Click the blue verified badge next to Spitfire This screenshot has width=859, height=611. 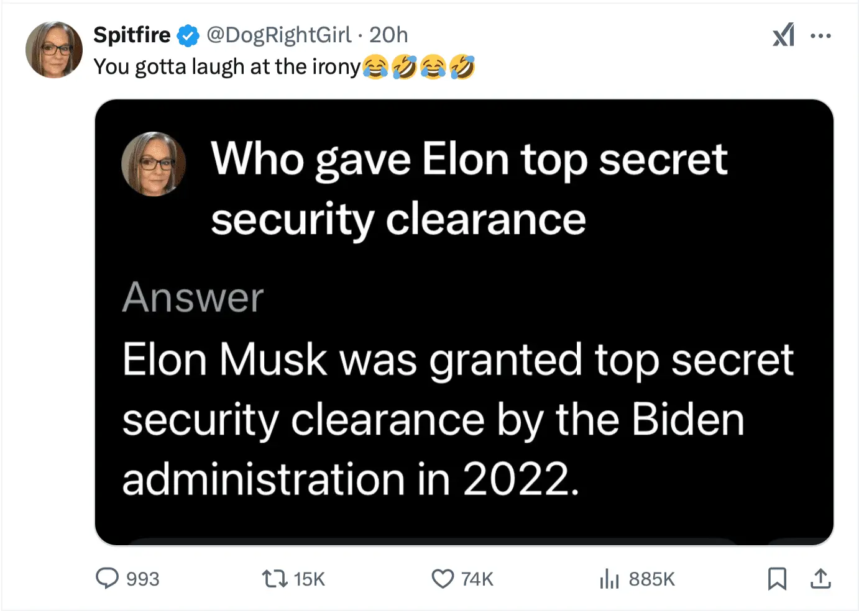pos(188,36)
